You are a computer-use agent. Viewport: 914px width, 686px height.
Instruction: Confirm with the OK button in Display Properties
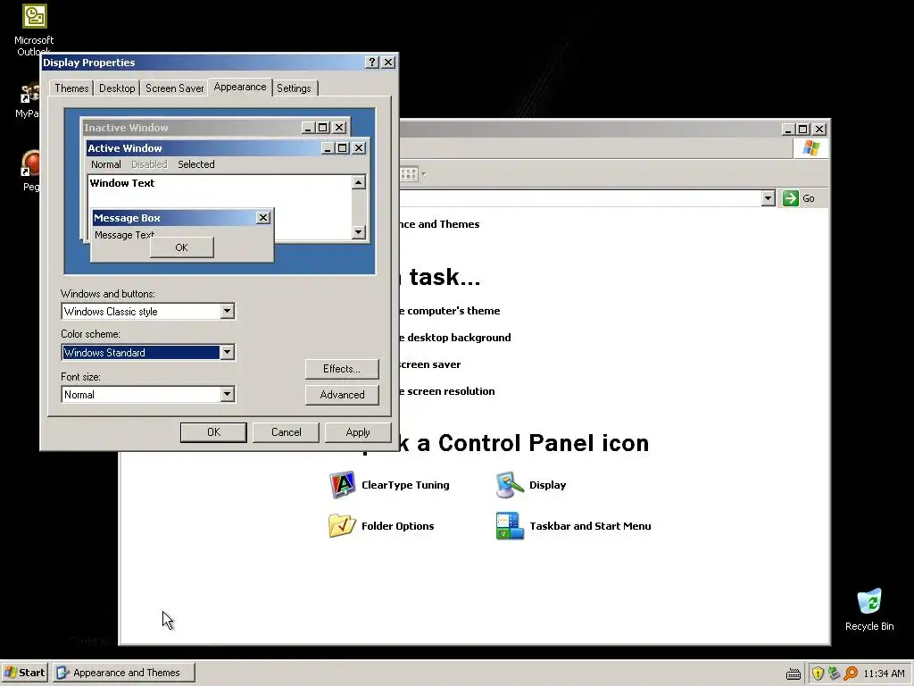pos(213,432)
